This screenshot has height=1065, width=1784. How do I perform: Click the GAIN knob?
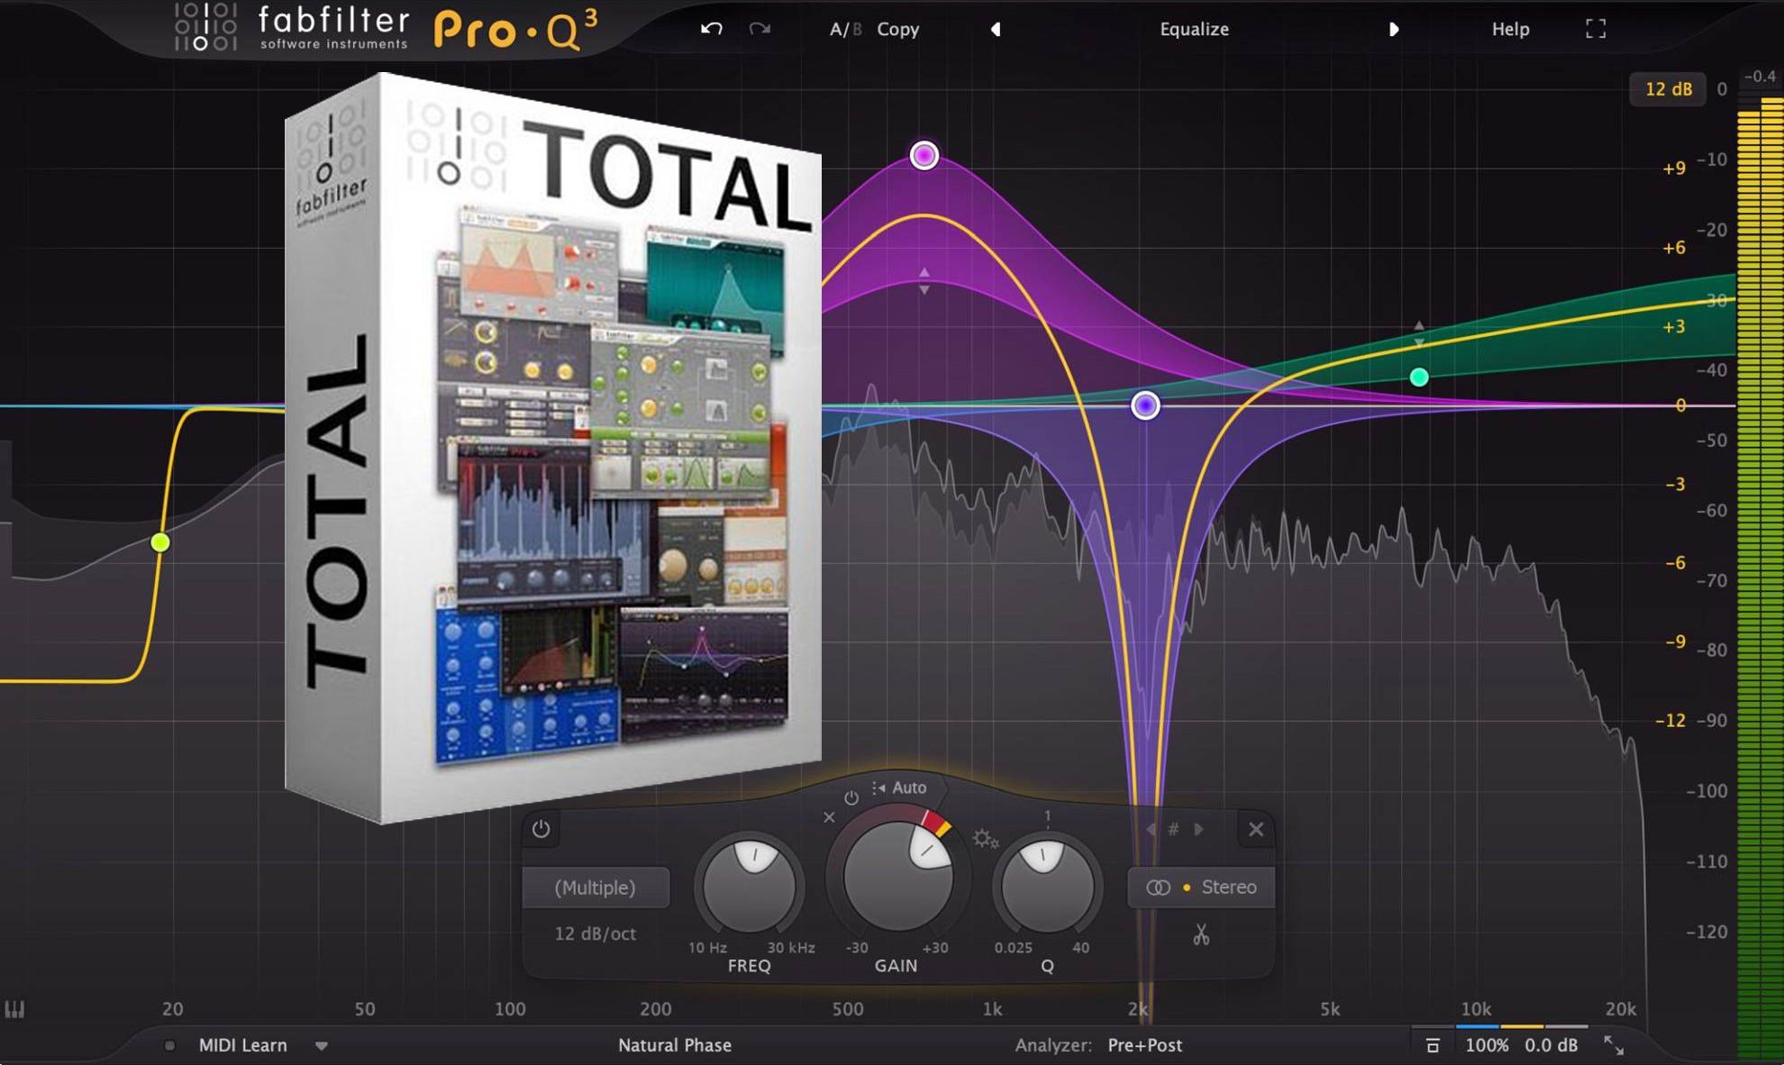click(x=897, y=877)
